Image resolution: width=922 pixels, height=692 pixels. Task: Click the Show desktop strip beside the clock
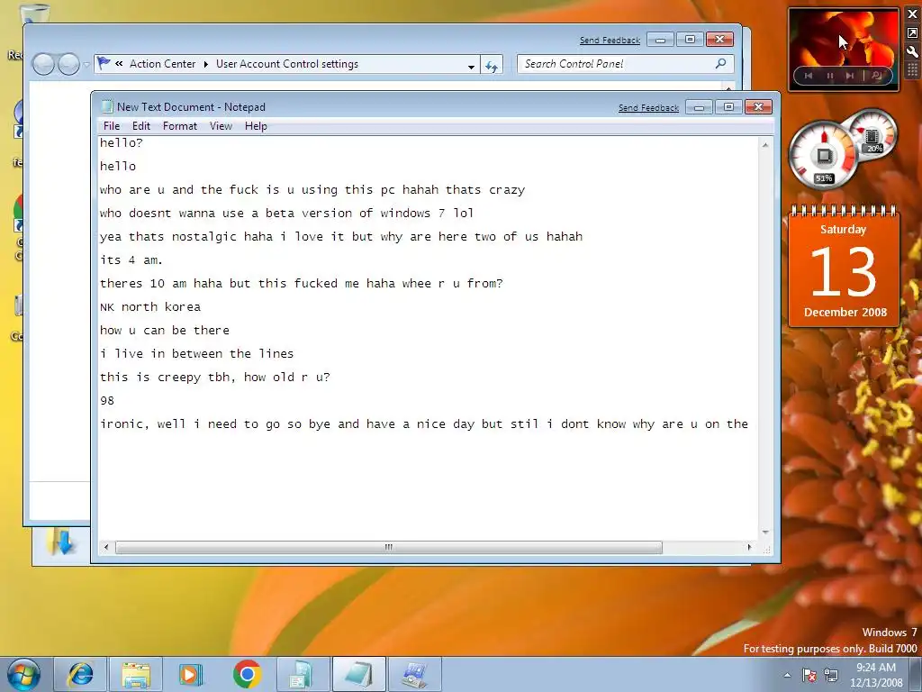pos(916,674)
